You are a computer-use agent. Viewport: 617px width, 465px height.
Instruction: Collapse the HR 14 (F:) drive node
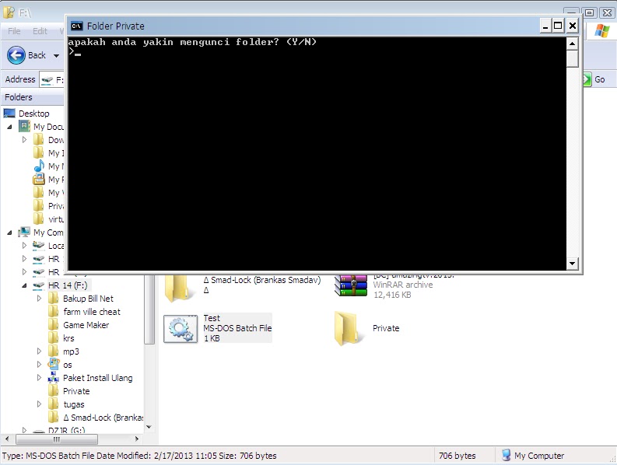click(24, 285)
